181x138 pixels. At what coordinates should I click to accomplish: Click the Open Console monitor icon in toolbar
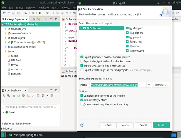pos(26,13)
